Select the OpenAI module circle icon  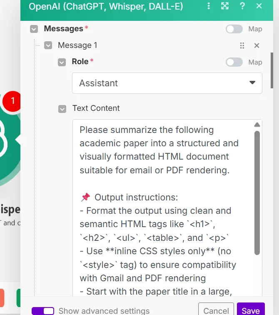9,141
